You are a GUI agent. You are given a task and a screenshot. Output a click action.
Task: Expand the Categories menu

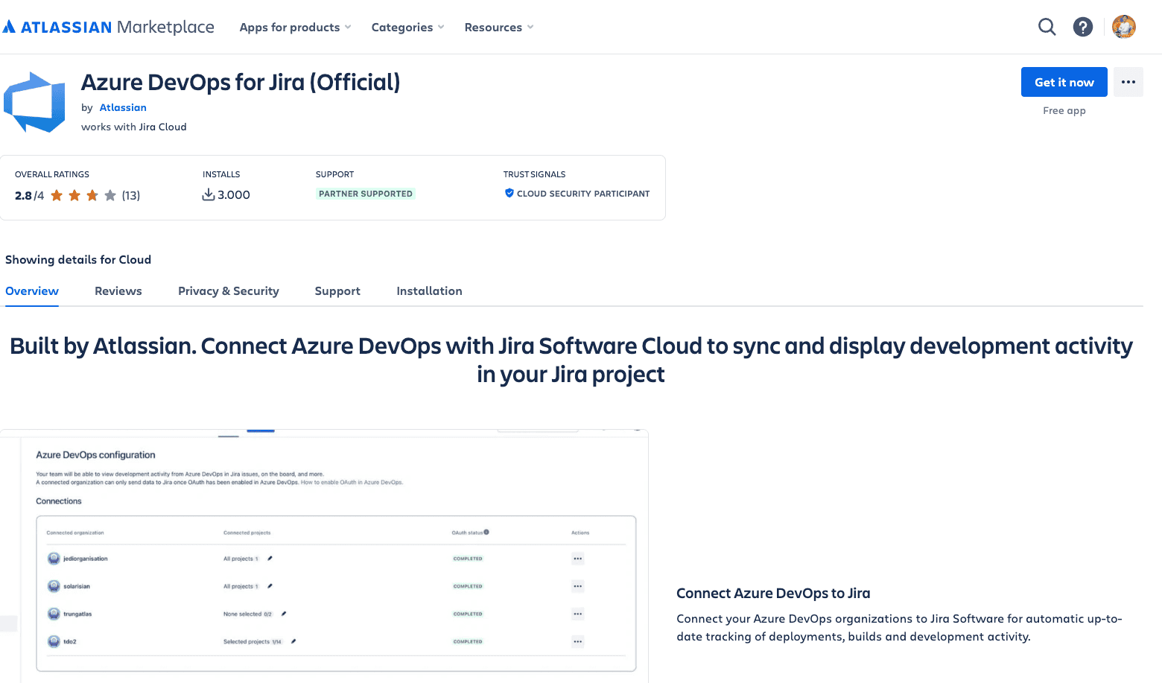pos(407,27)
